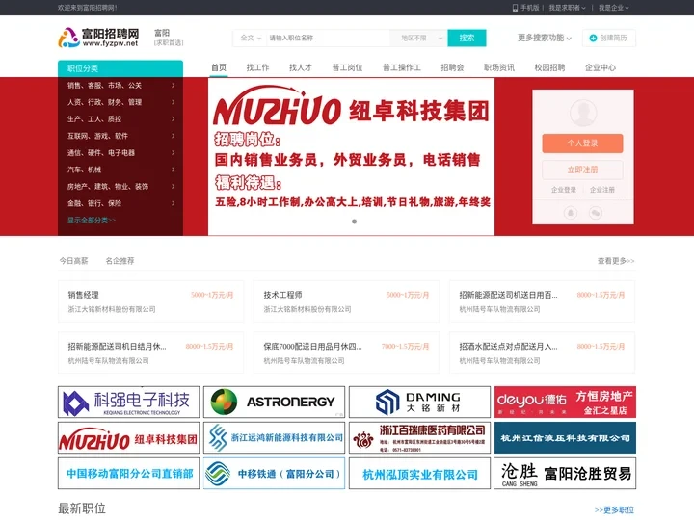
Task: Expand 销售、客服、市场、公关 category
Action: 120,86
